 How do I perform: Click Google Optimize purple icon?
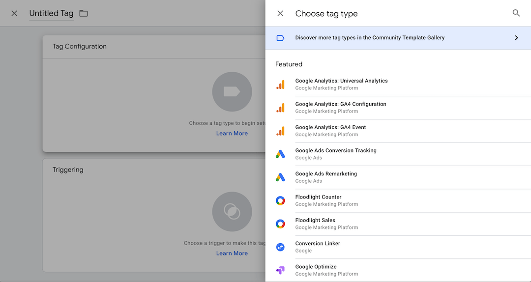pyautogui.click(x=280, y=270)
